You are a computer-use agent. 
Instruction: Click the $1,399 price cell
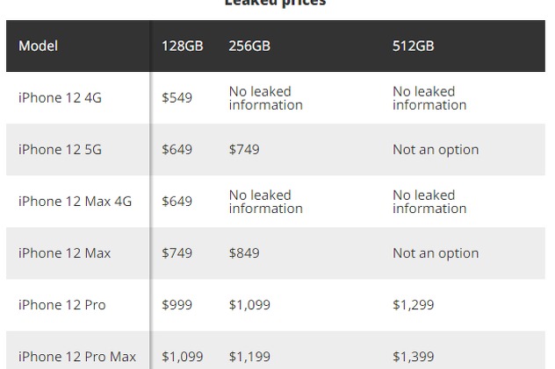(413, 357)
